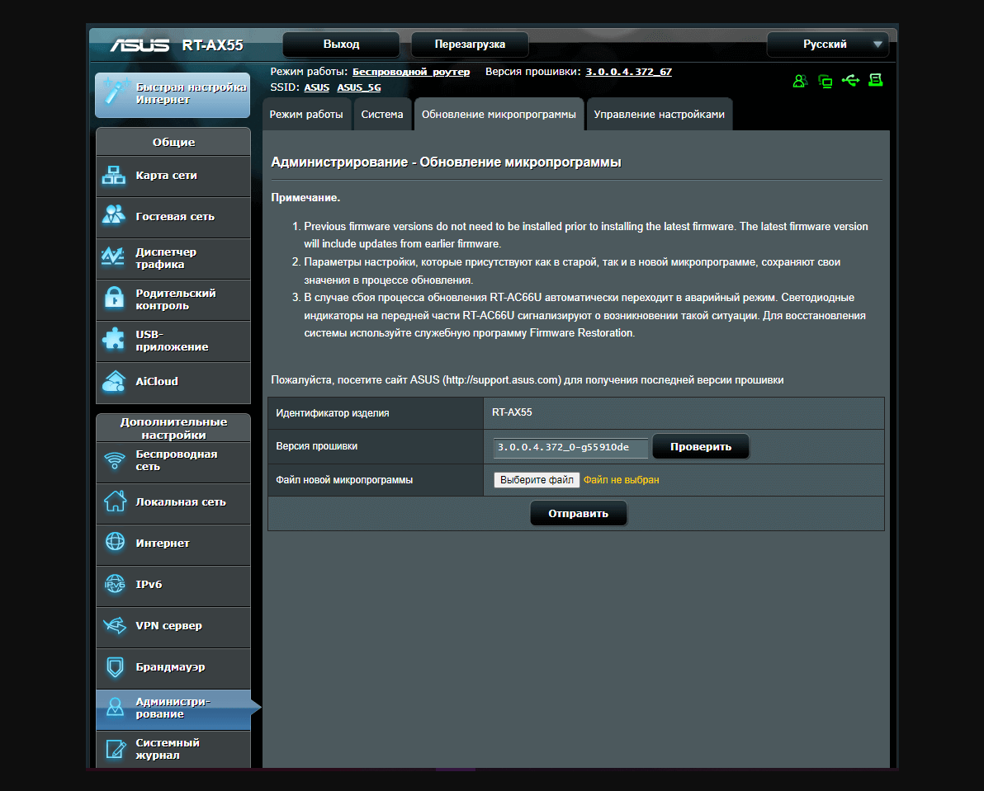Open AiCloud from the sidebar
984x791 pixels.
click(x=173, y=382)
